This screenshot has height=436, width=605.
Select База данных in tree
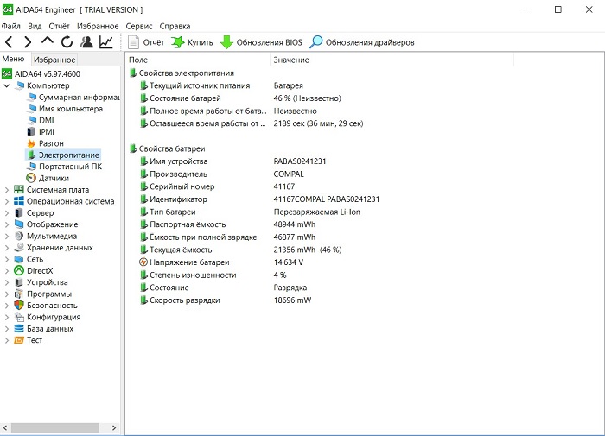coord(44,328)
